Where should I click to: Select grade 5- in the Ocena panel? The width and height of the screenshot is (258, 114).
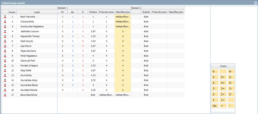point(231,77)
